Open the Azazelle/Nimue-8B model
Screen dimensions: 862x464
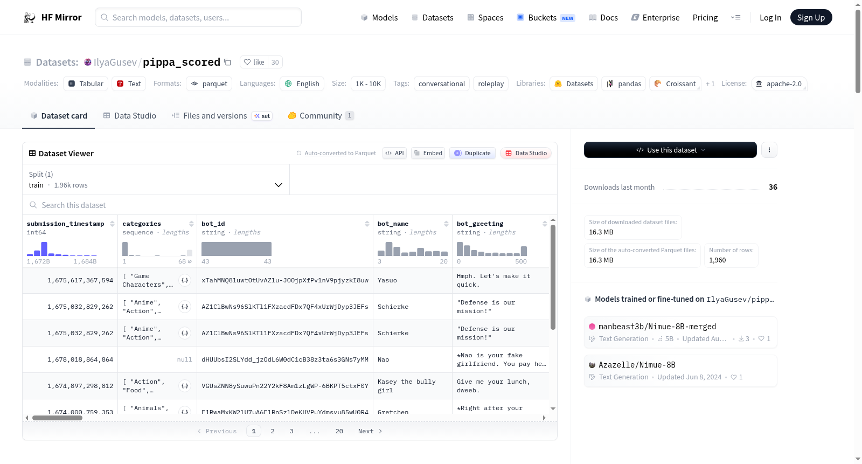tap(680, 371)
